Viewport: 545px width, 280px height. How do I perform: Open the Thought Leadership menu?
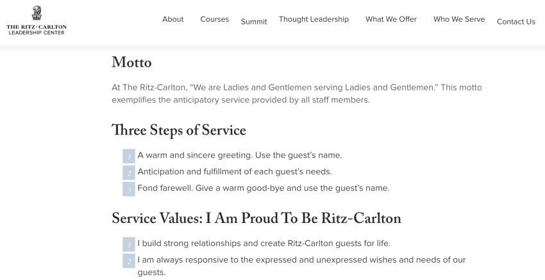coord(314,19)
